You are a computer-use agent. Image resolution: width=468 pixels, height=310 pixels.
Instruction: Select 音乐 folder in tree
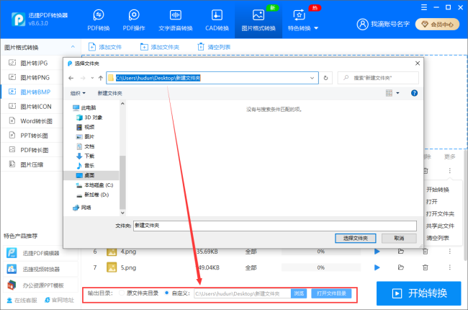pos(86,165)
